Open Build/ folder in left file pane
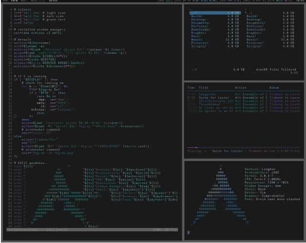This screenshot has height=243, width=306. coord(197,16)
